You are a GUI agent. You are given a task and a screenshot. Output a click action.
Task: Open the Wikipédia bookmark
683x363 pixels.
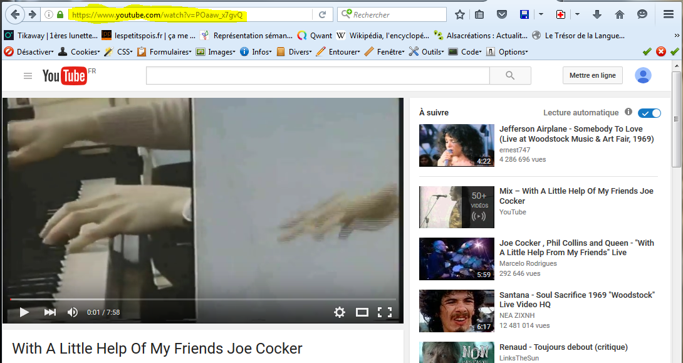(x=382, y=36)
